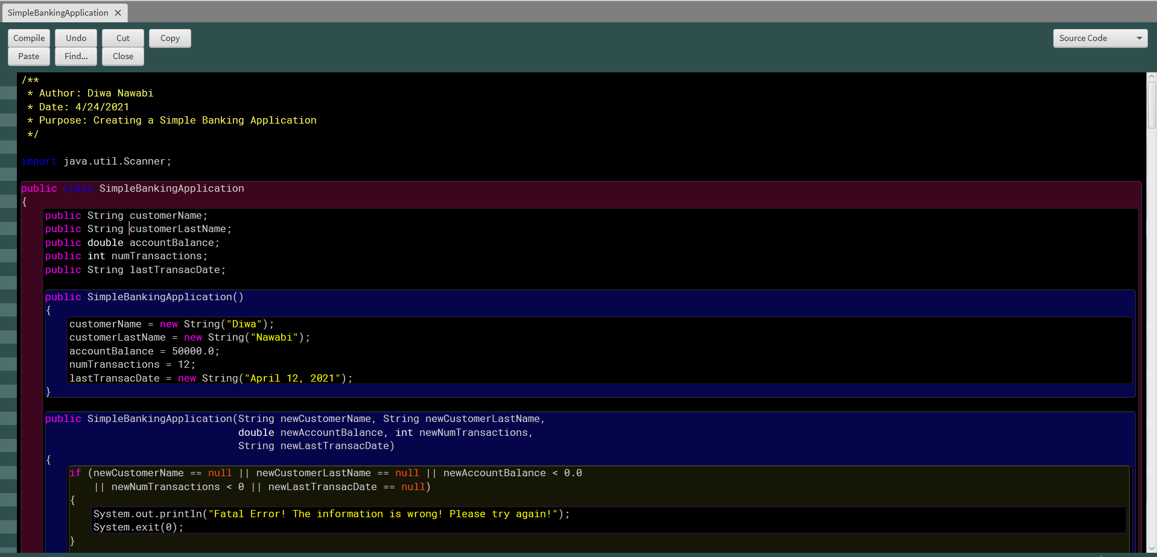
Task: Set a breakpoint beside the import statement
Action: click(8, 161)
